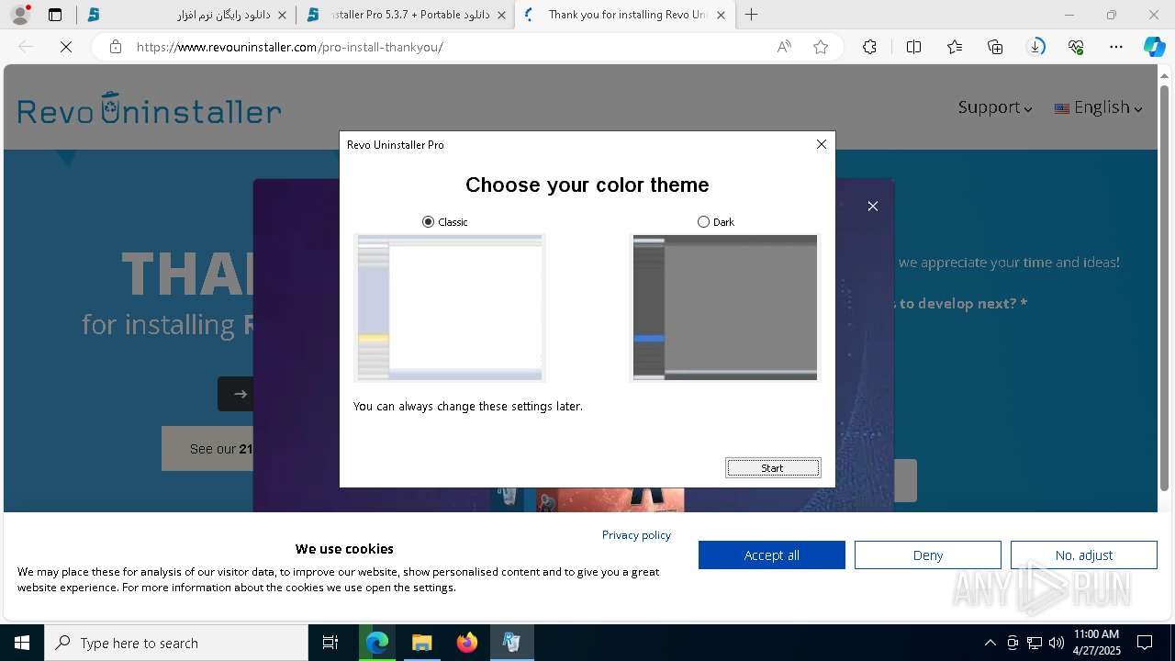
Task: Open Task View on taskbar
Action: (x=330, y=643)
